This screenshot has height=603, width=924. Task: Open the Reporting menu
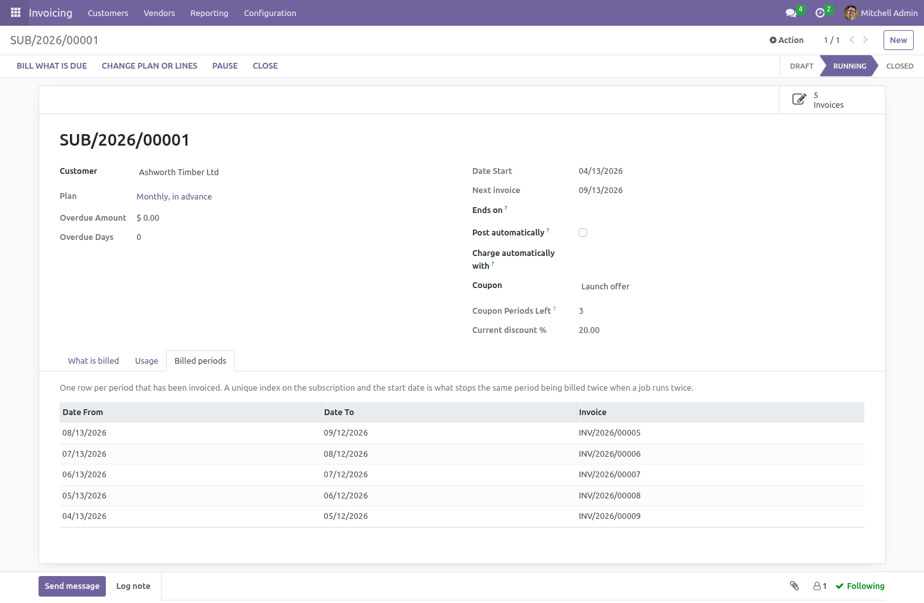209,13
